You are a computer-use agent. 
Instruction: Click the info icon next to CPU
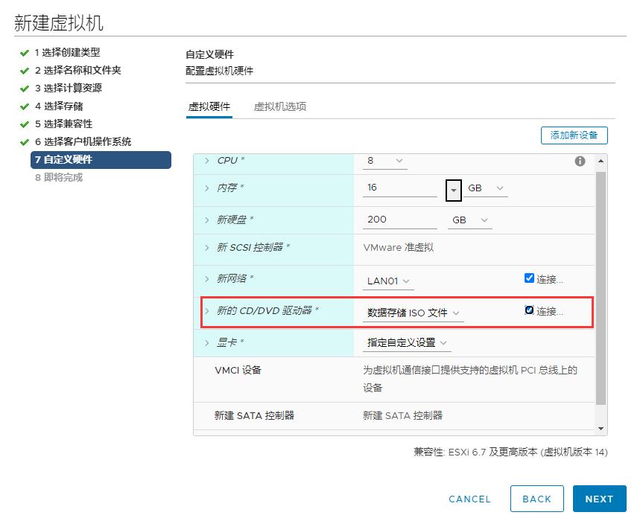click(x=580, y=160)
